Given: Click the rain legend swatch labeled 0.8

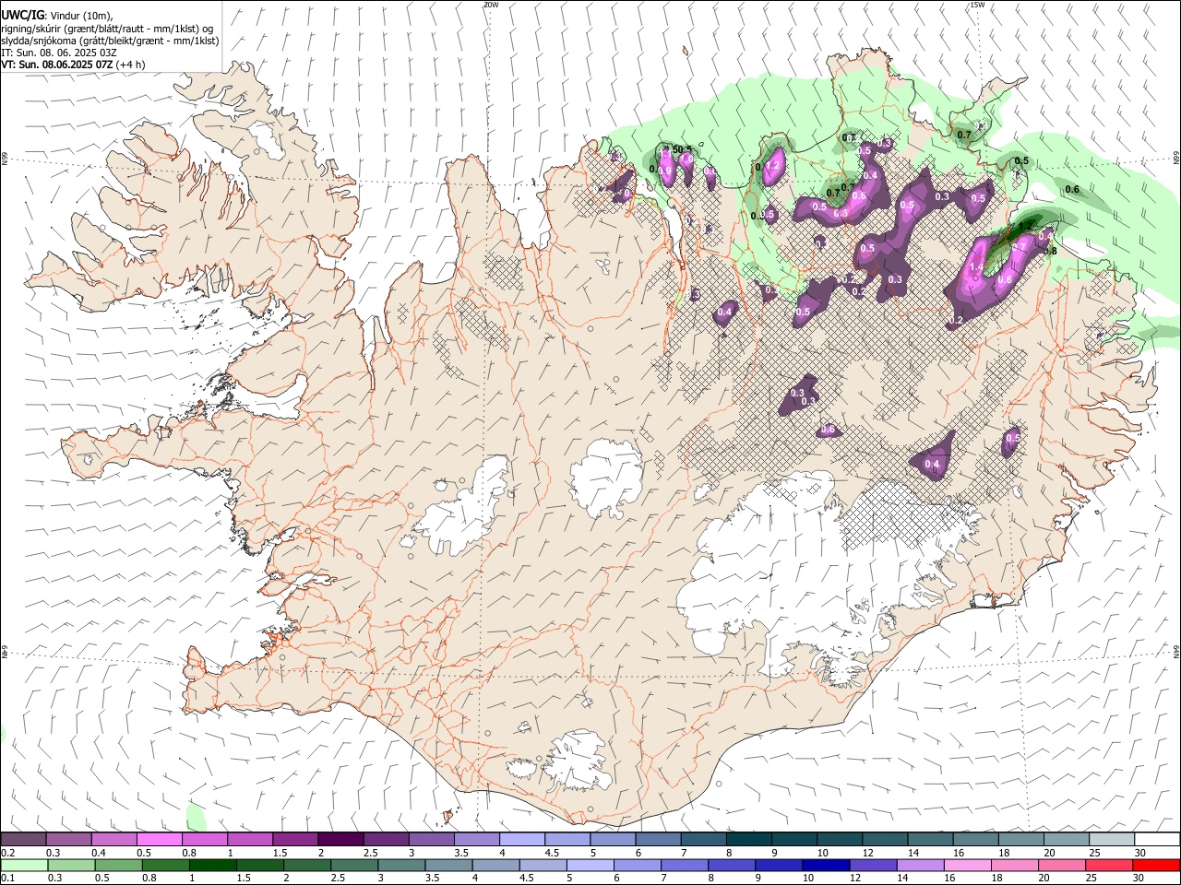Looking at the screenshot, I should (165, 865).
